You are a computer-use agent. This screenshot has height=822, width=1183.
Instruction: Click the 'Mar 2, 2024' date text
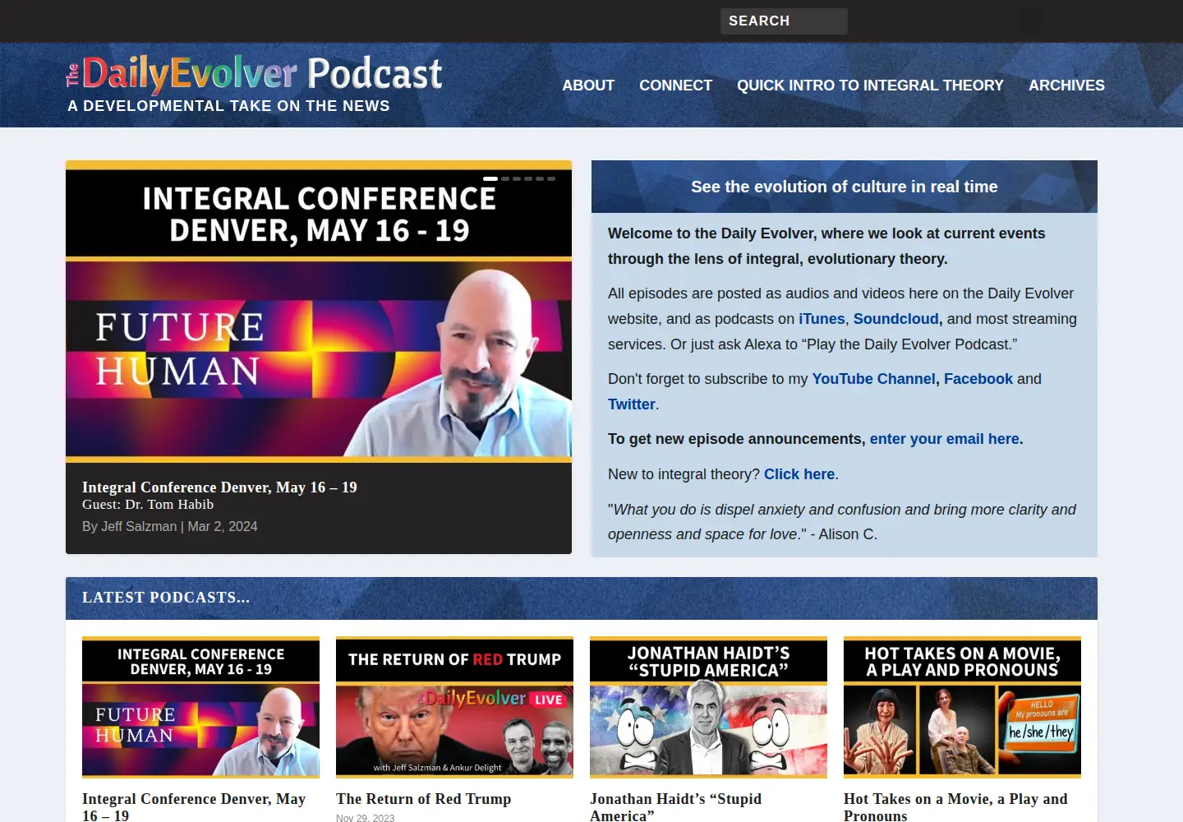pos(223,526)
